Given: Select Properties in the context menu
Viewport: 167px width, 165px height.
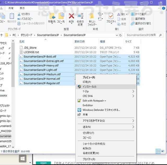Looking at the screenshot, I should pyautogui.click(x=89, y=159).
